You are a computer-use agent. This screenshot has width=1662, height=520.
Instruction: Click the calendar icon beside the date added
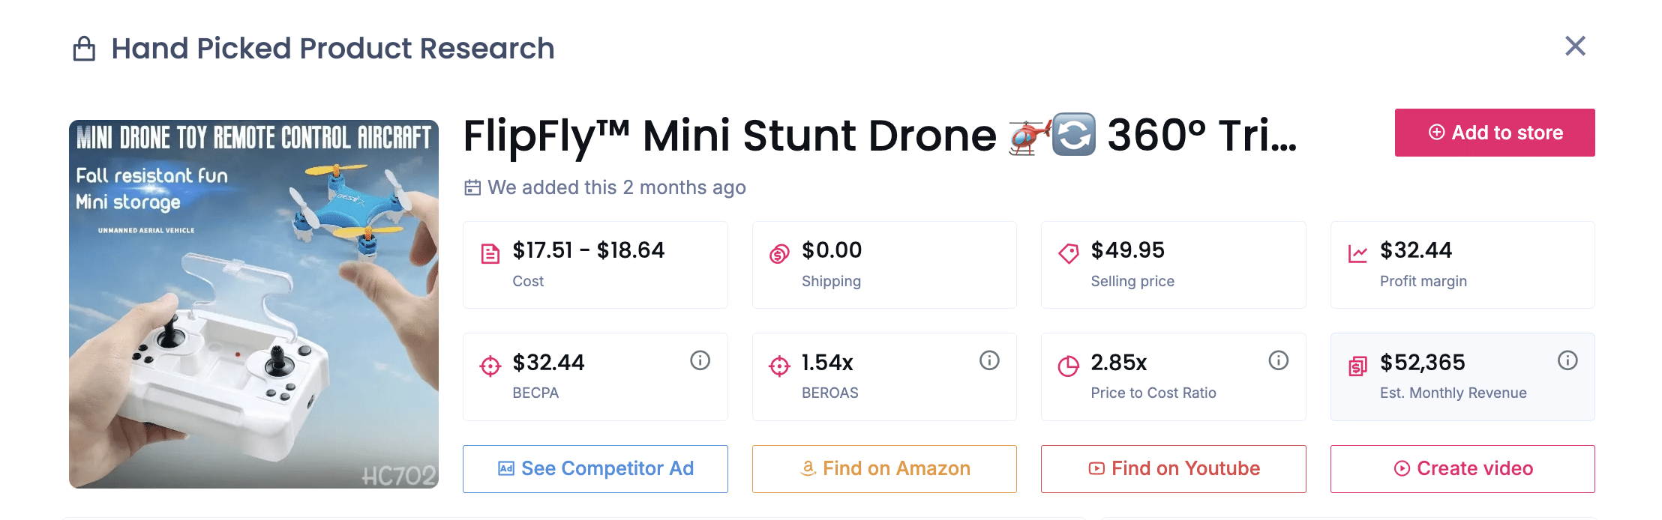(472, 187)
